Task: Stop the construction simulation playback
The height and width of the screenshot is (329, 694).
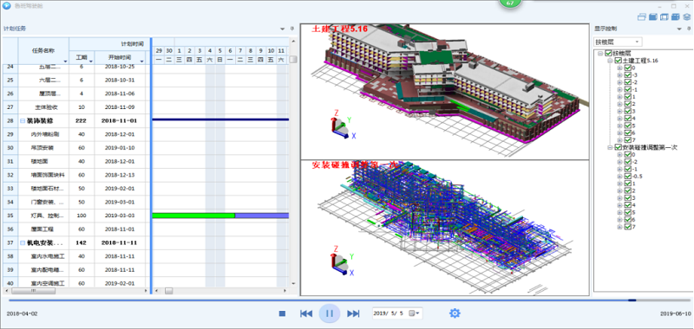Action: coord(282,313)
